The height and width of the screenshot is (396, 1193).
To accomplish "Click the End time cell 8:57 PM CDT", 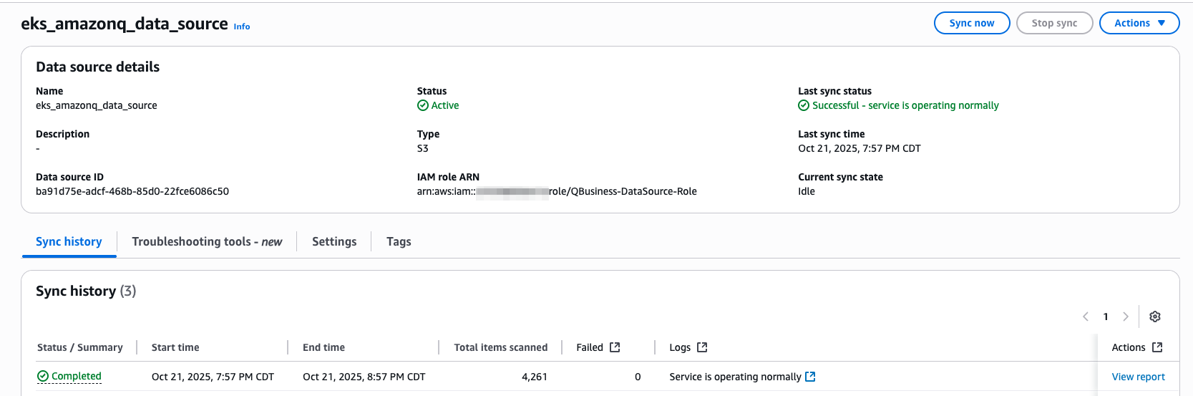I will pyautogui.click(x=364, y=377).
